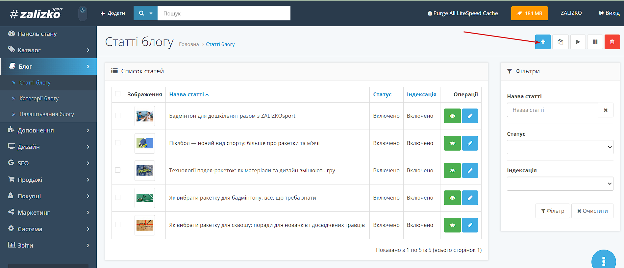Select checkbox for падел-ракеток article row
This screenshot has height=268, width=624.
118,170
